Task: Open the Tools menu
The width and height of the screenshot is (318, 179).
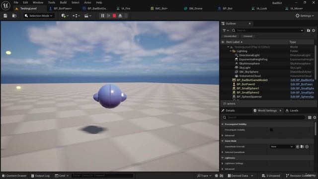Action: (x=52, y=2)
